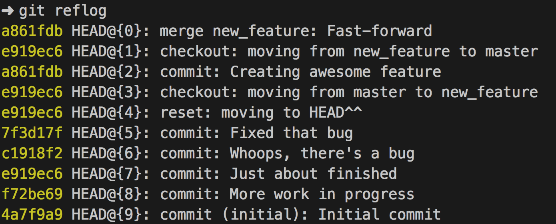Viewport: 556px width, 224px height.
Task: Click 'Creating awesome feature' commit message
Action: click(336, 72)
